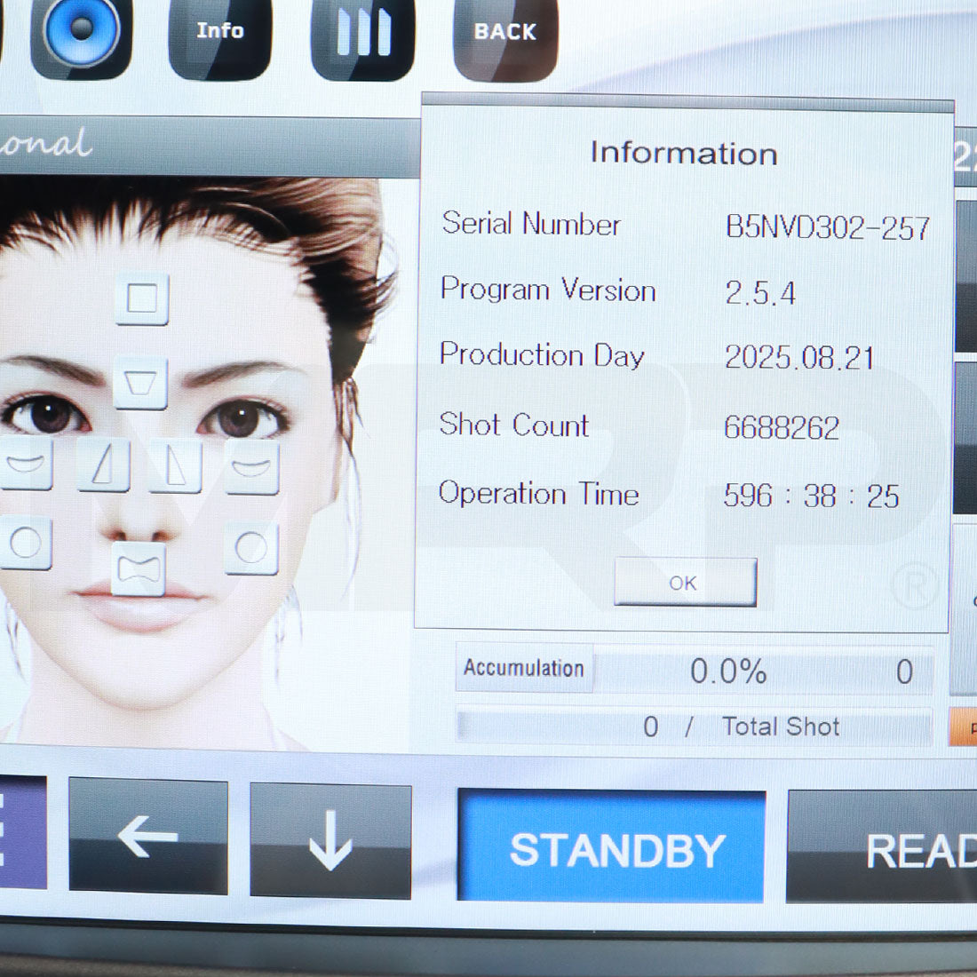Screen dimensions: 977x977
Task: Select the glabella trapezoid zone between eyebrows
Action: (x=140, y=383)
